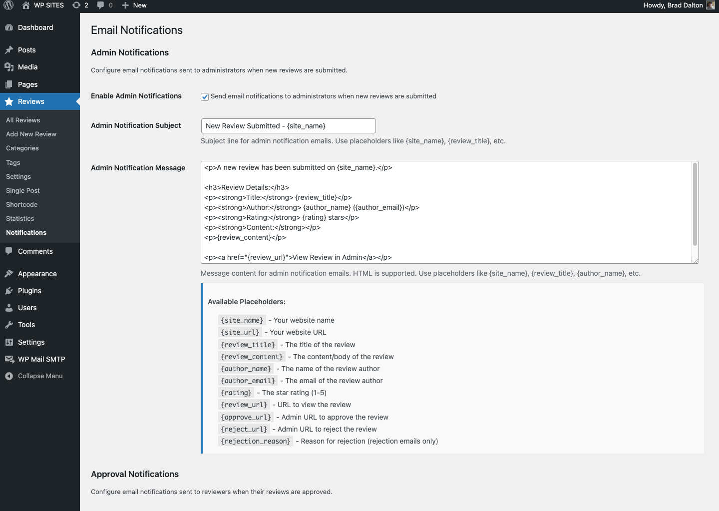
Task: Open the Shortcode submenu link
Action: (21, 205)
